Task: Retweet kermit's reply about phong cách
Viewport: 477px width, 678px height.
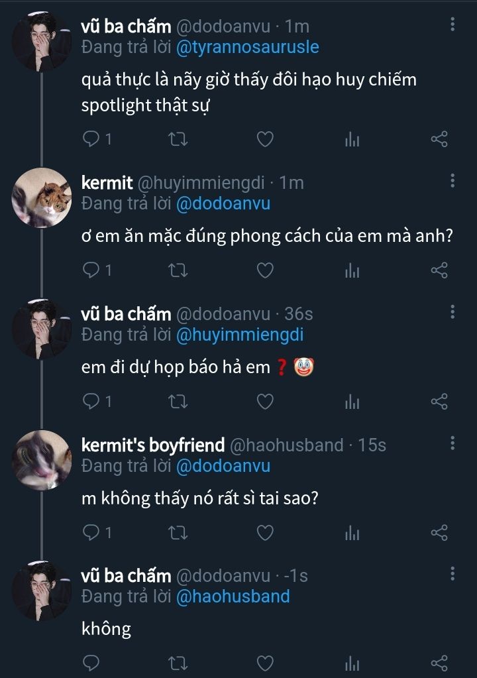Action: click(178, 270)
